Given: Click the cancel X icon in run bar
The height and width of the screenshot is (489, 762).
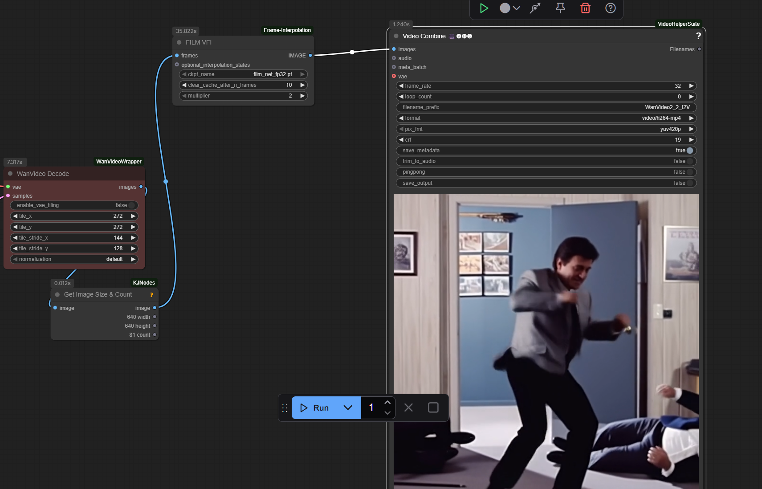Looking at the screenshot, I should pyautogui.click(x=408, y=407).
